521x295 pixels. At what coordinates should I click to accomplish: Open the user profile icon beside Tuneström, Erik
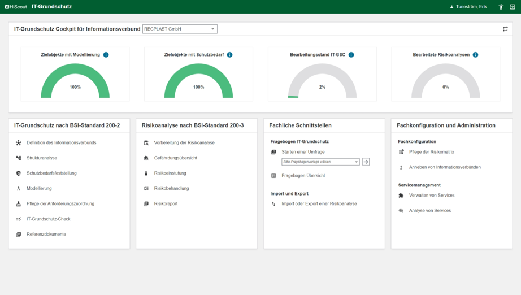451,7
